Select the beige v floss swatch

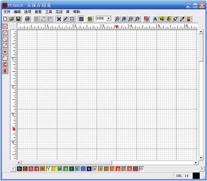(95, 169)
